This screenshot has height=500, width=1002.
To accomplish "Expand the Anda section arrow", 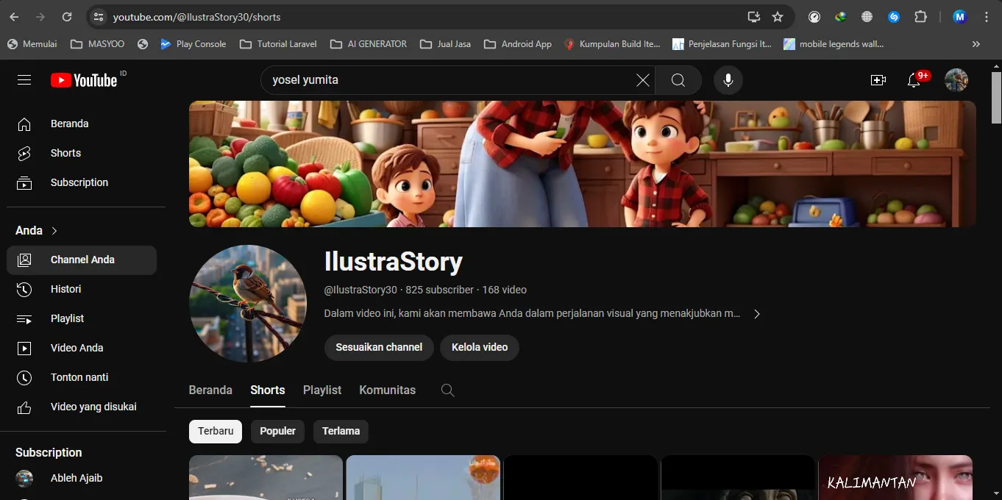I will coord(54,231).
